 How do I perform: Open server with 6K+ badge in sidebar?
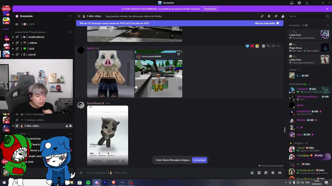(6, 20)
